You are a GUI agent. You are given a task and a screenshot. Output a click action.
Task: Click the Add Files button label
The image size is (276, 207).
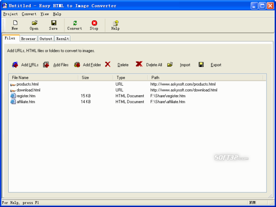tap(61, 65)
